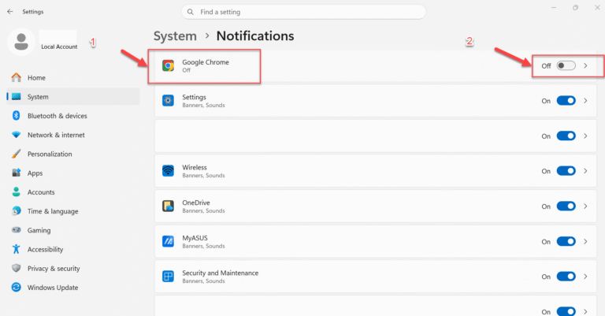
Task: Open Gaming settings label
Action: pyautogui.click(x=39, y=230)
